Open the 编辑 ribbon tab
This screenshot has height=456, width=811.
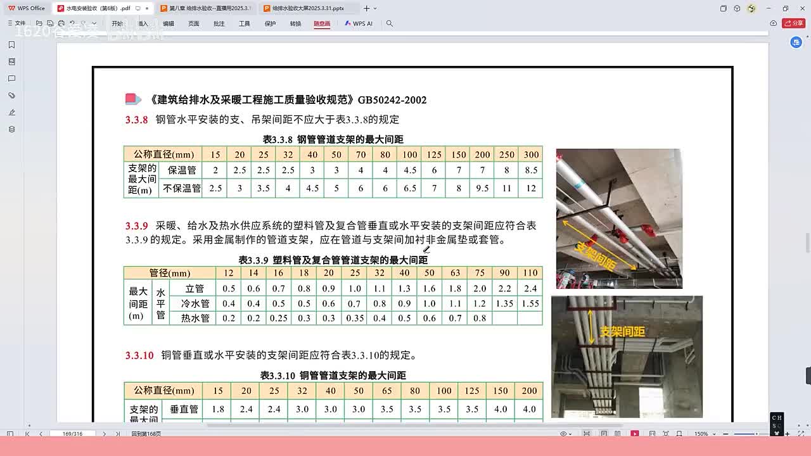[x=169, y=23]
